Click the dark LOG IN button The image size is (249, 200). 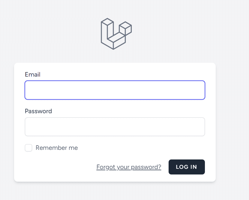pos(187,167)
